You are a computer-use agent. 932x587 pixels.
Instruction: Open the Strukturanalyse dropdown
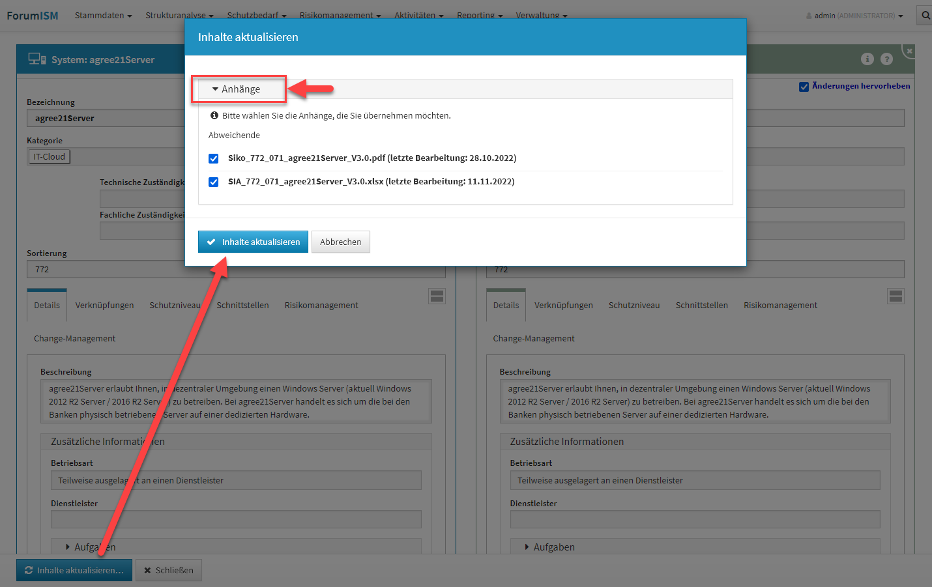coord(179,15)
